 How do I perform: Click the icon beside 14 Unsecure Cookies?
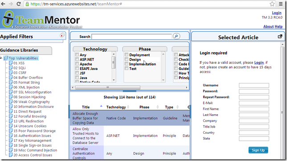11,126
